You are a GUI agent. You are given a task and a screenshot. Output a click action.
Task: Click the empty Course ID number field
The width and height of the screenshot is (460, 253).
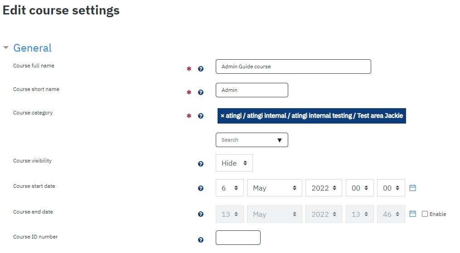[238, 238]
